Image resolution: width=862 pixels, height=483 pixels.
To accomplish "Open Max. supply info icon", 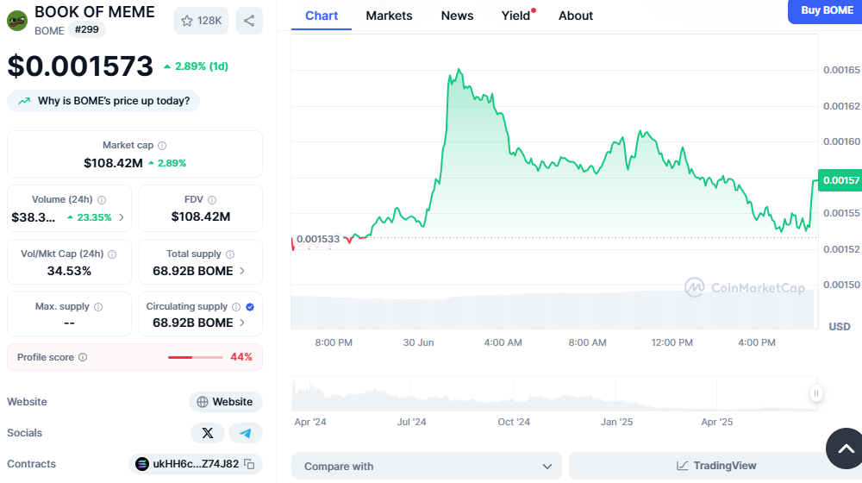I will click(98, 307).
